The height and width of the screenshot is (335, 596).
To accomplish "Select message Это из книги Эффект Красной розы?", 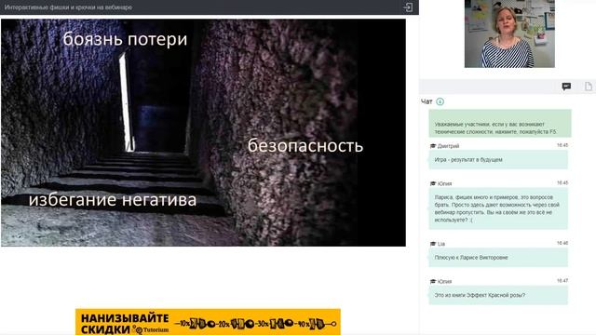I will pos(498,295).
